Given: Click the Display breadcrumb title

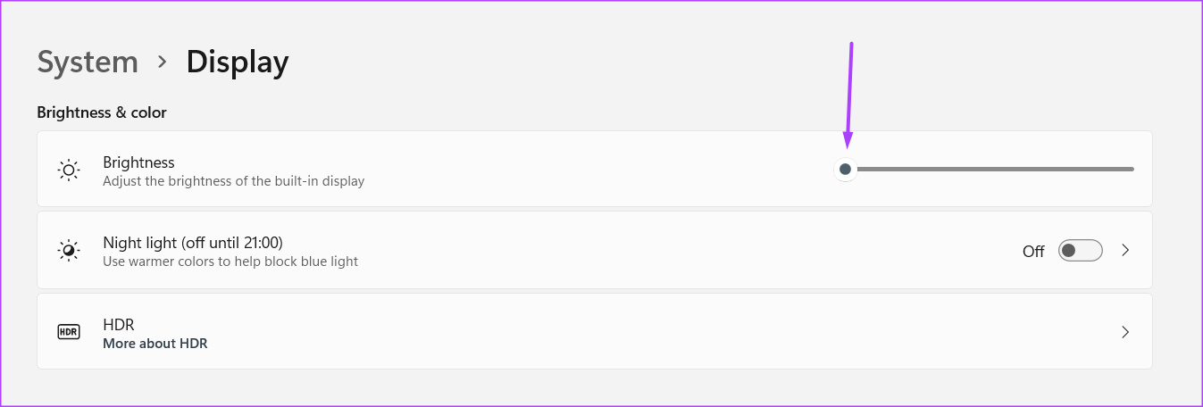Looking at the screenshot, I should coord(238,62).
